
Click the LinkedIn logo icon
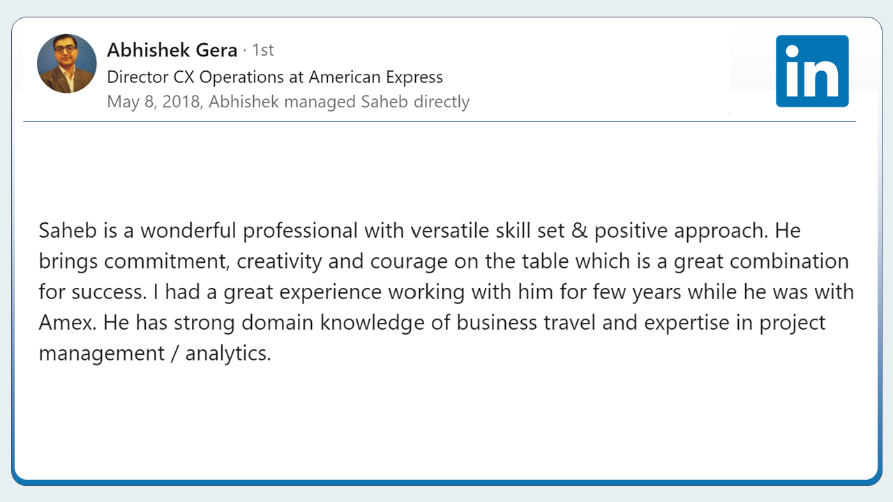812,71
